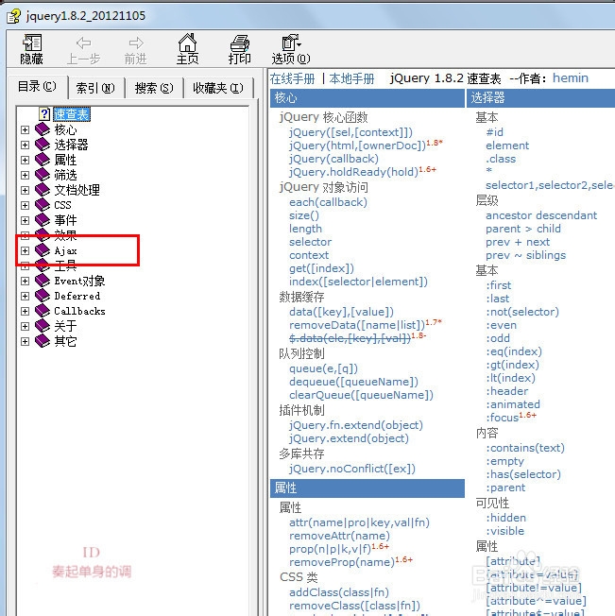Expand the 属性 tree node
This screenshot has height=616, width=615.
point(25,160)
